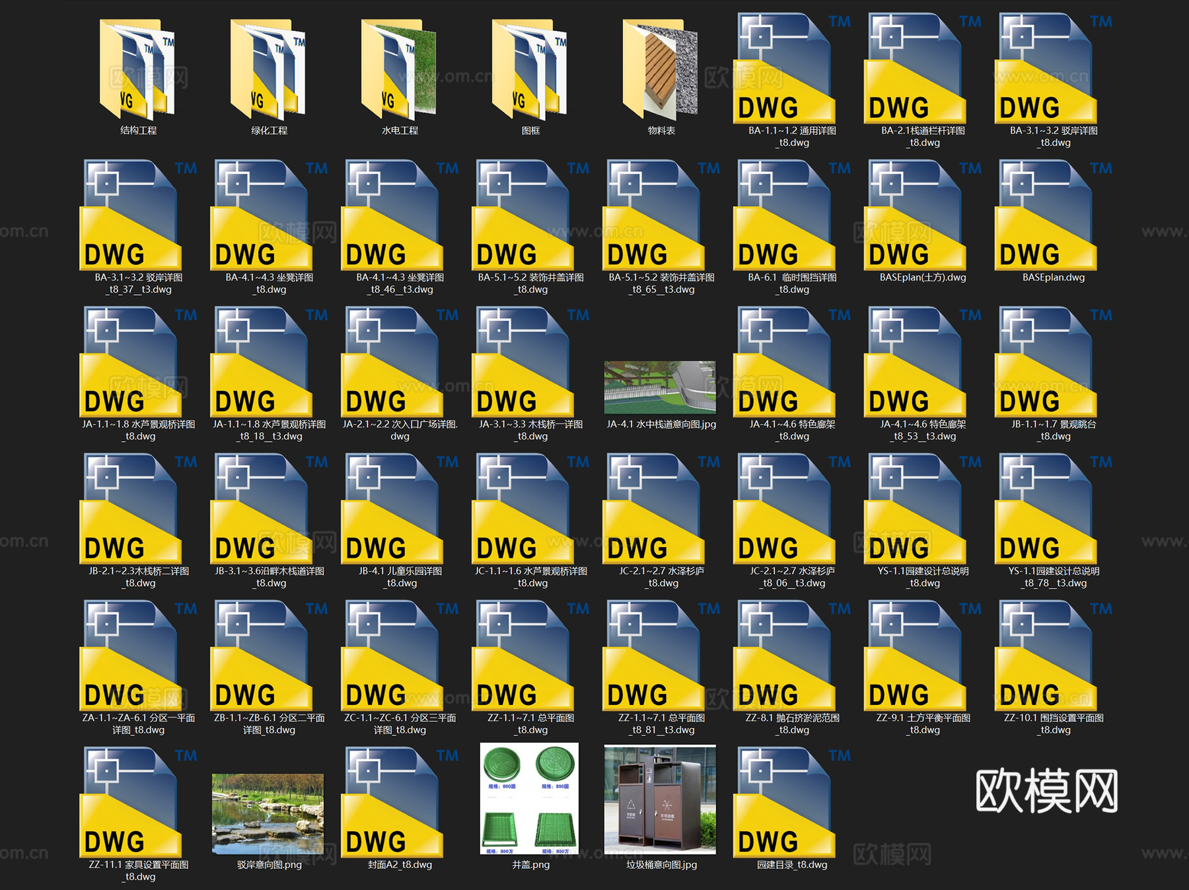Click the file name '驳岸意向图.png'
1189x890 pixels.
[269, 864]
